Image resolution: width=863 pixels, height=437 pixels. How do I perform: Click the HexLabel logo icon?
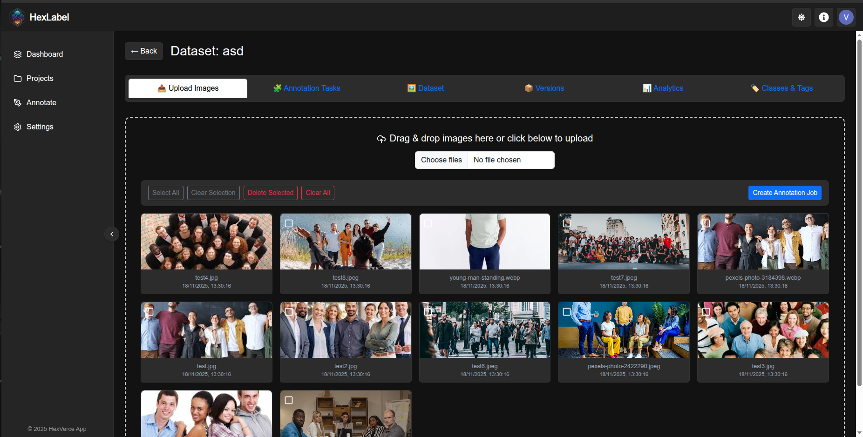[x=17, y=17]
